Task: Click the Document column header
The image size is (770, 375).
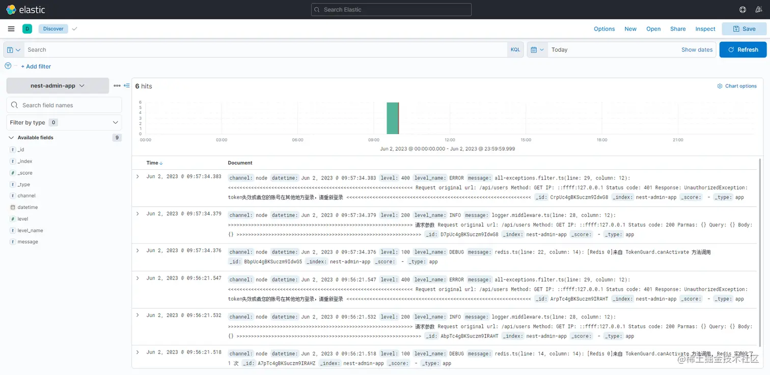Action: pos(240,163)
